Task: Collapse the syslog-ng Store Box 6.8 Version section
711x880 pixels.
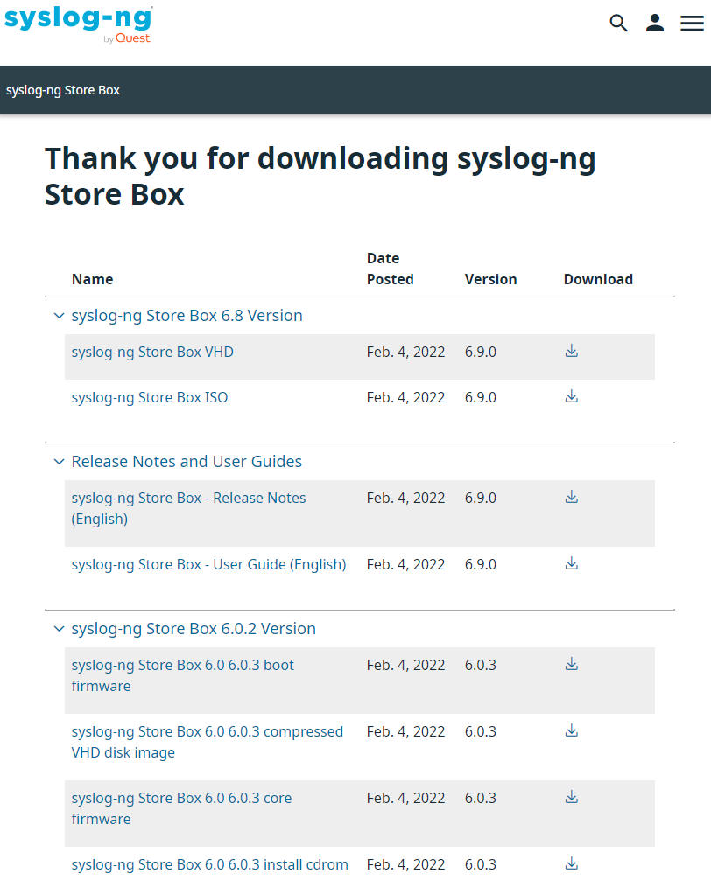Action: pos(59,316)
